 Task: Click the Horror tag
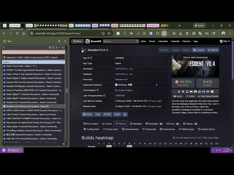(178, 96)
